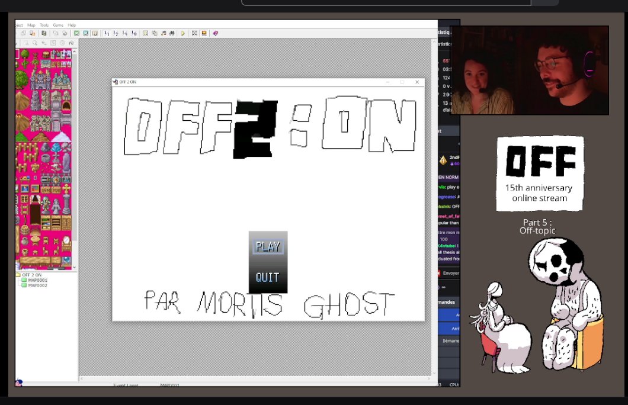Click the tile palette scroll up arrow
Viewport: 628px width, 405px height.
click(x=75, y=52)
